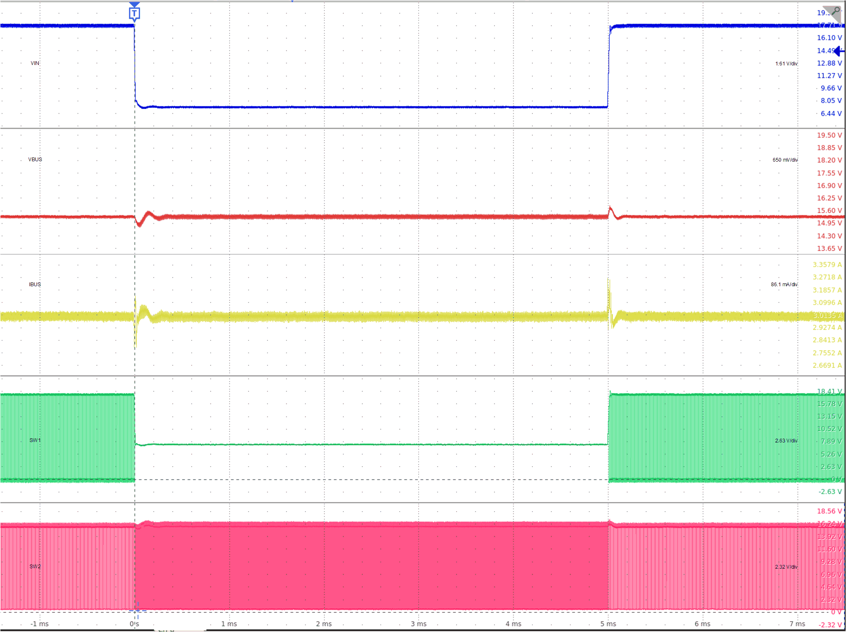846x632 pixels.
Task: Click the 2.63 V/div scale label
Action: pyautogui.click(x=786, y=441)
